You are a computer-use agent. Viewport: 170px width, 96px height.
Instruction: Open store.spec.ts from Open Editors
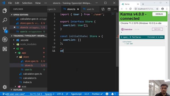click(28, 23)
